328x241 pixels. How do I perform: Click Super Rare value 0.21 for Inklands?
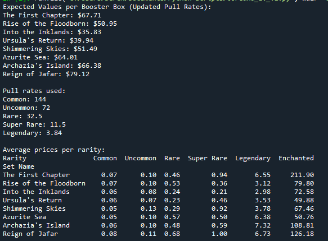point(219,192)
